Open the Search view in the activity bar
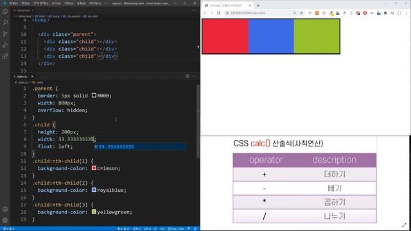 (x=5, y=22)
